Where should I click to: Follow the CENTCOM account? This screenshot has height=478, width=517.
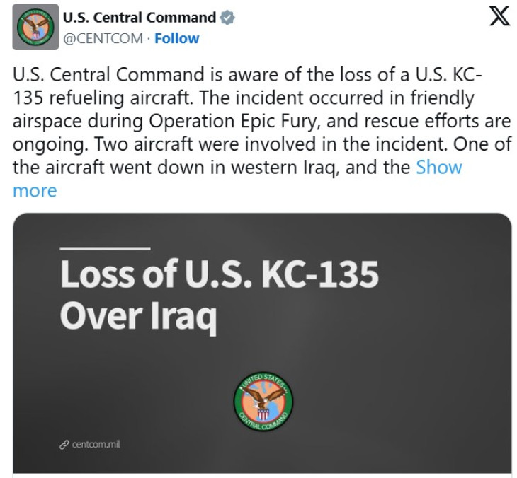coord(176,38)
